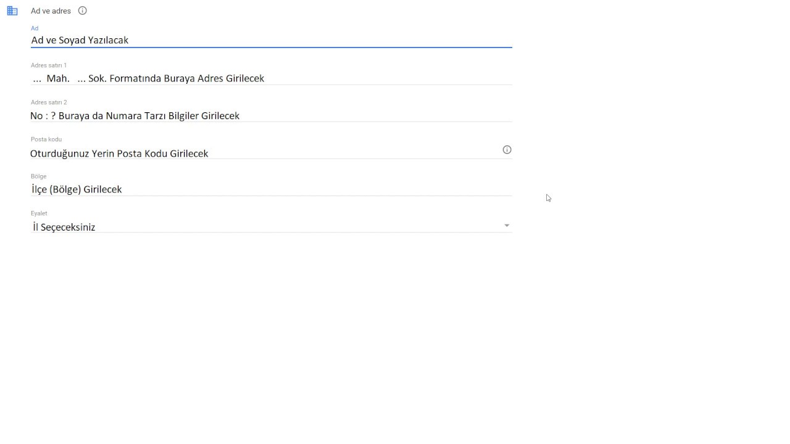Click the Posta kodu label text
This screenshot has height=444, width=790.
[x=46, y=139]
